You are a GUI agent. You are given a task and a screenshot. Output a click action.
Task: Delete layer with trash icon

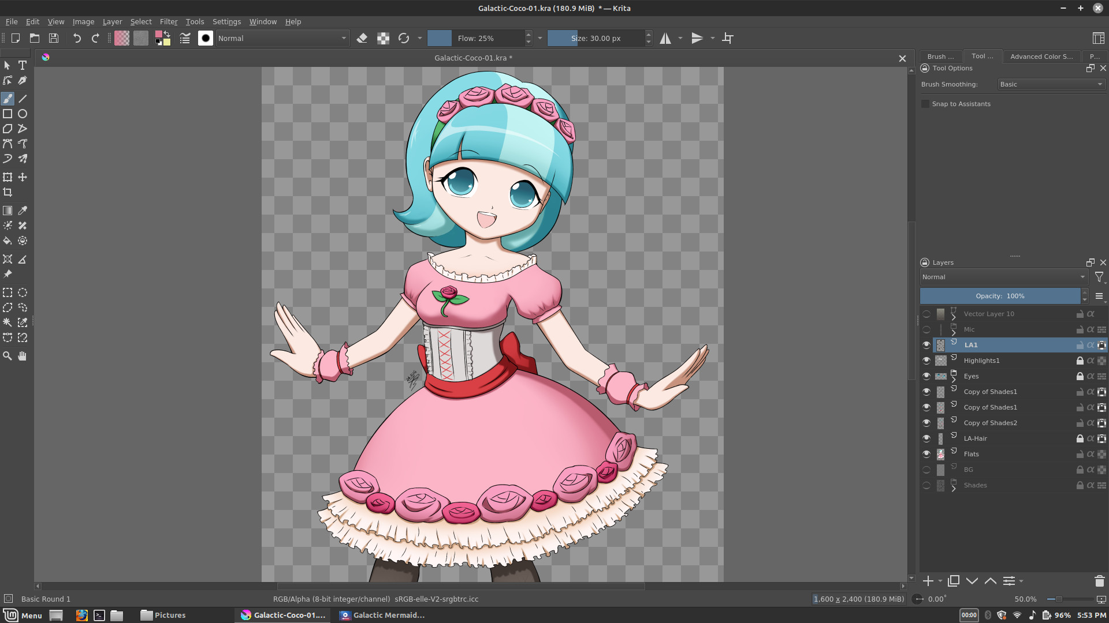[1099, 581]
